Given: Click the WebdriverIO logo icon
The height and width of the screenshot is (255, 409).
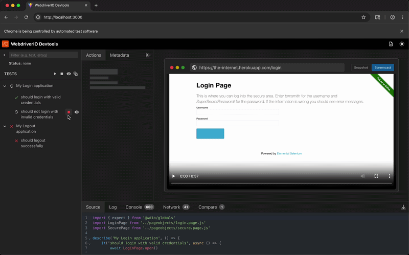Looking at the screenshot, I should (x=5, y=44).
